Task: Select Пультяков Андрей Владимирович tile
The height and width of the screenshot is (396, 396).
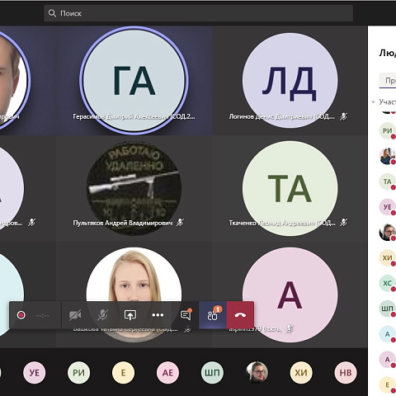Action: point(134,188)
